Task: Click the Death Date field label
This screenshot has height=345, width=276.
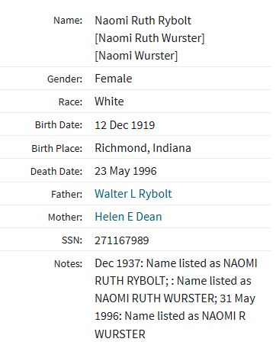Action: (x=56, y=171)
